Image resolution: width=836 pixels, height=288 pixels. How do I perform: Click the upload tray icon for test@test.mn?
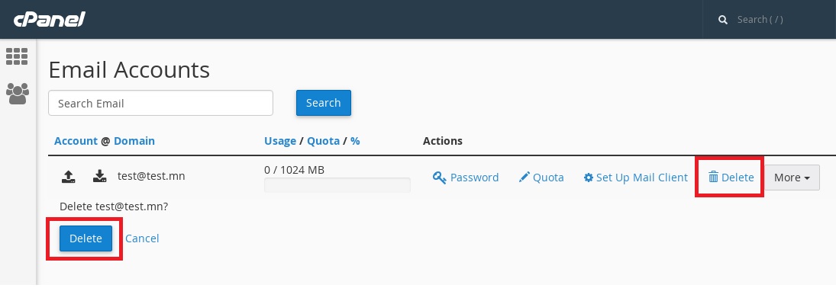68,176
